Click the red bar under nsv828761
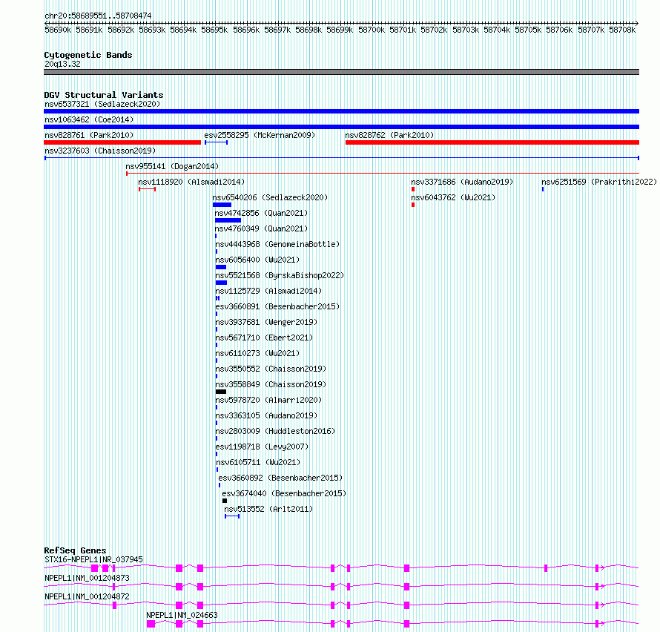 [122, 142]
